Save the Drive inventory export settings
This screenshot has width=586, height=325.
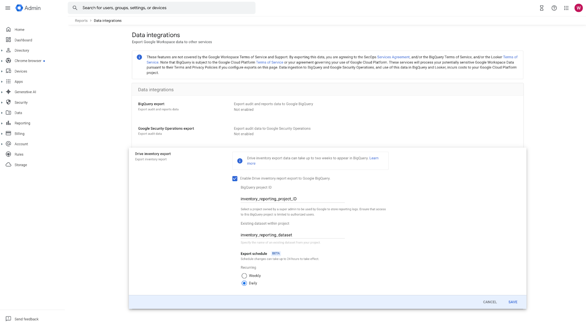pyautogui.click(x=513, y=302)
